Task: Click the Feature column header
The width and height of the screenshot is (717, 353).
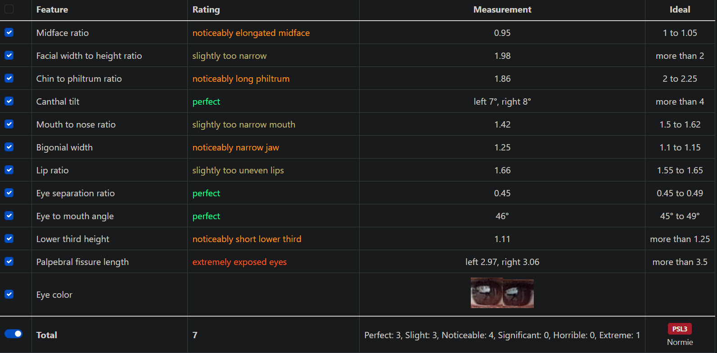Action: [52, 9]
